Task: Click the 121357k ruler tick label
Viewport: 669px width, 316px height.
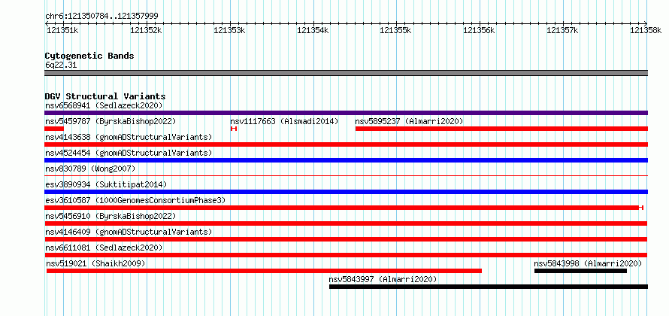Action: click(x=563, y=30)
